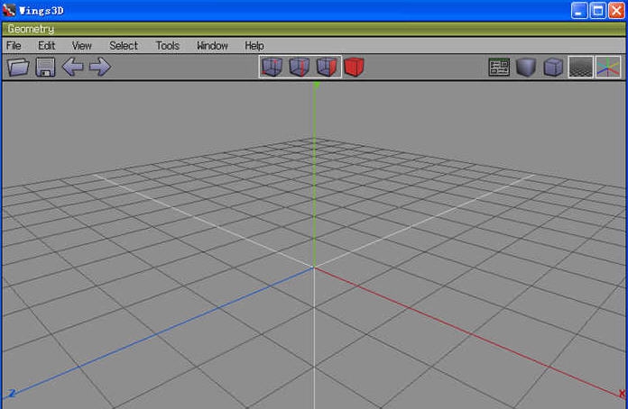Save the model with the floppy disk icon
Screen dimensions: 628x409
[x=45, y=67]
